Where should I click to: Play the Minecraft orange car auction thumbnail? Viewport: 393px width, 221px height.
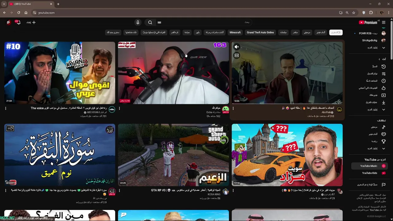coord(287,155)
